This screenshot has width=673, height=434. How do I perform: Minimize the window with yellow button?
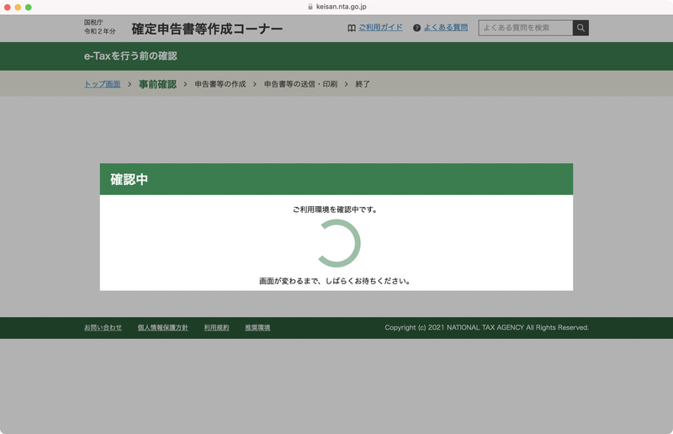point(18,8)
